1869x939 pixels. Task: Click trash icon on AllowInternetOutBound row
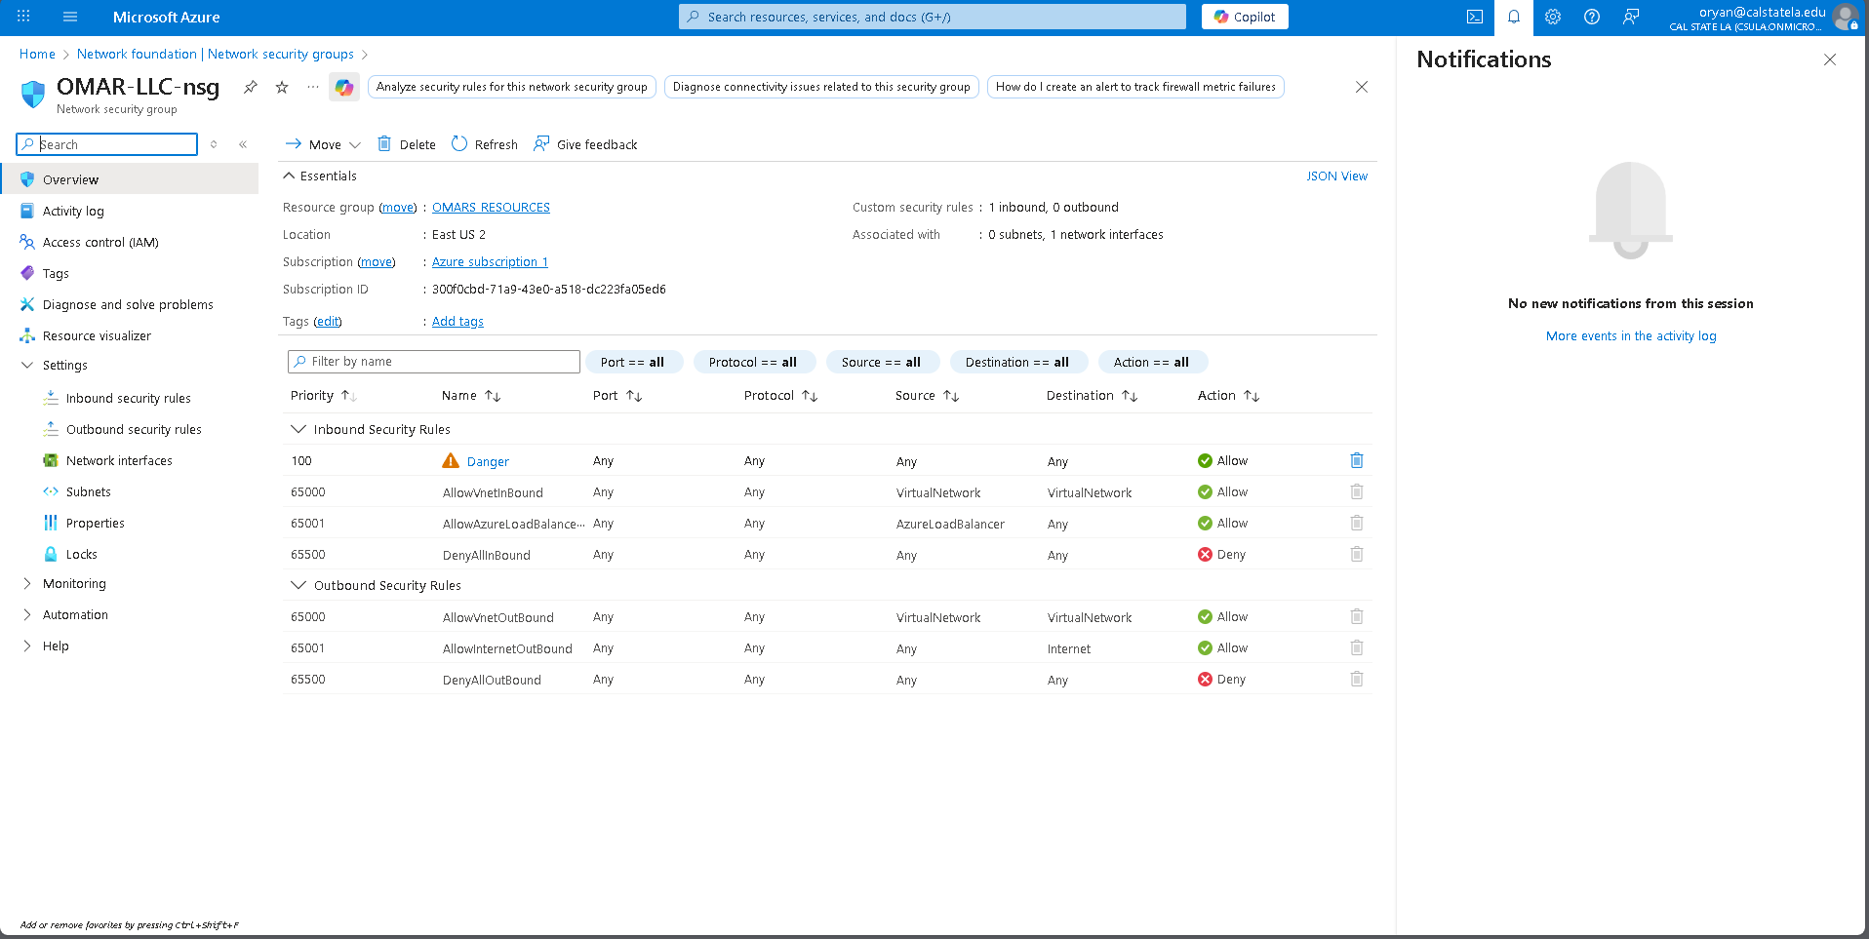(x=1357, y=647)
